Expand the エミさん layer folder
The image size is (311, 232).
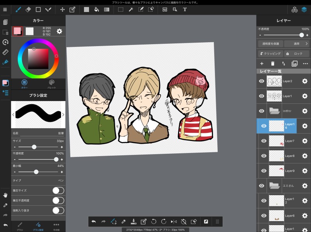(274, 186)
